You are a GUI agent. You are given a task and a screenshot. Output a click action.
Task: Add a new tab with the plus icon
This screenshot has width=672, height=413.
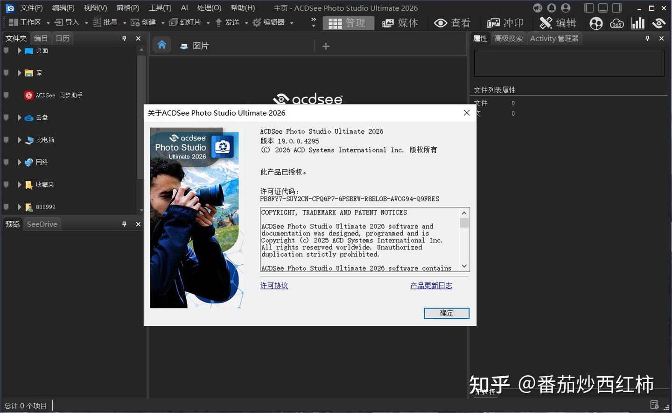(326, 46)
